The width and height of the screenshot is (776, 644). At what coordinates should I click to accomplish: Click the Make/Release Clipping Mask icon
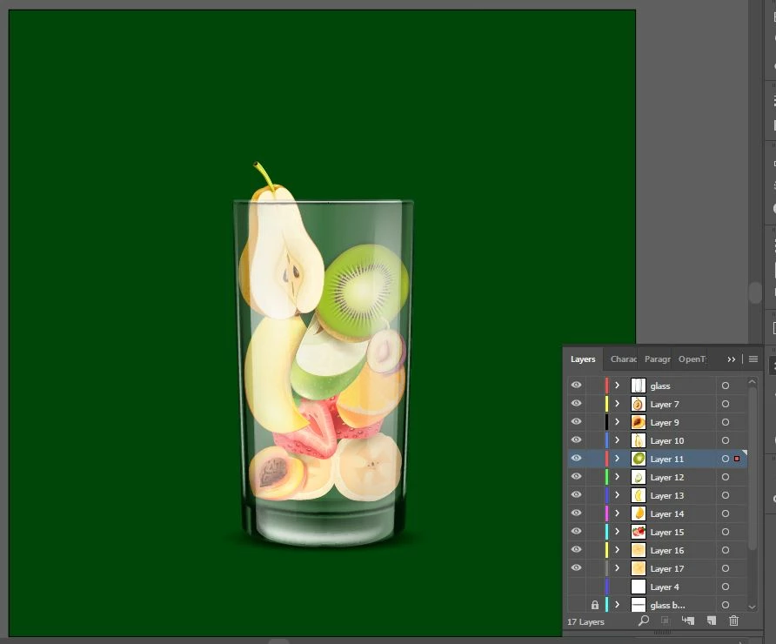pos(666,621)
